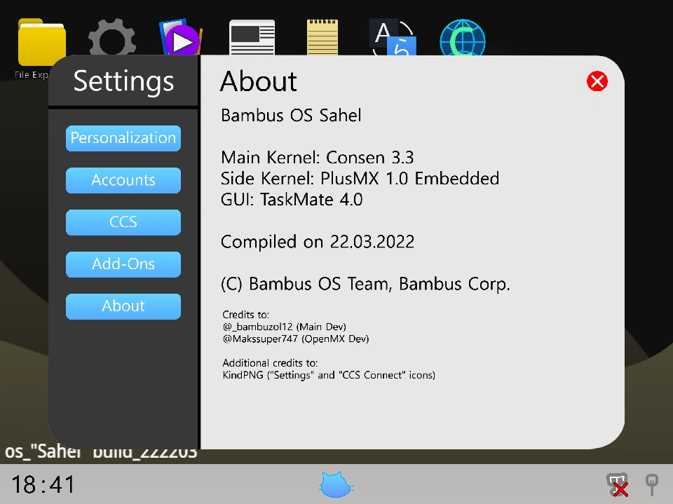673x504 pixels.
Task: Open the CCS settings page
Action: [x=123, y=222]
